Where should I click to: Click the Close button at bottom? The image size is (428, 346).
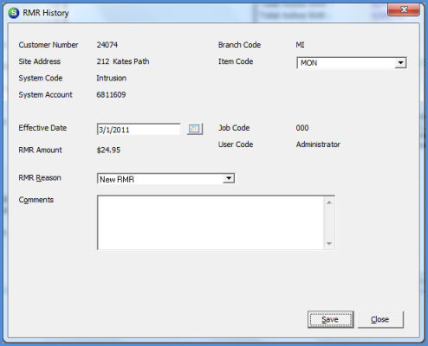pos(380,319)
